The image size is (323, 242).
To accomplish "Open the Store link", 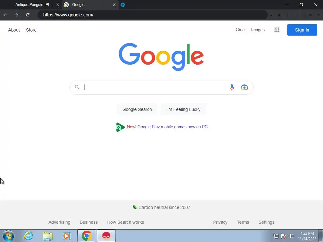I will (x=31, y=30).
